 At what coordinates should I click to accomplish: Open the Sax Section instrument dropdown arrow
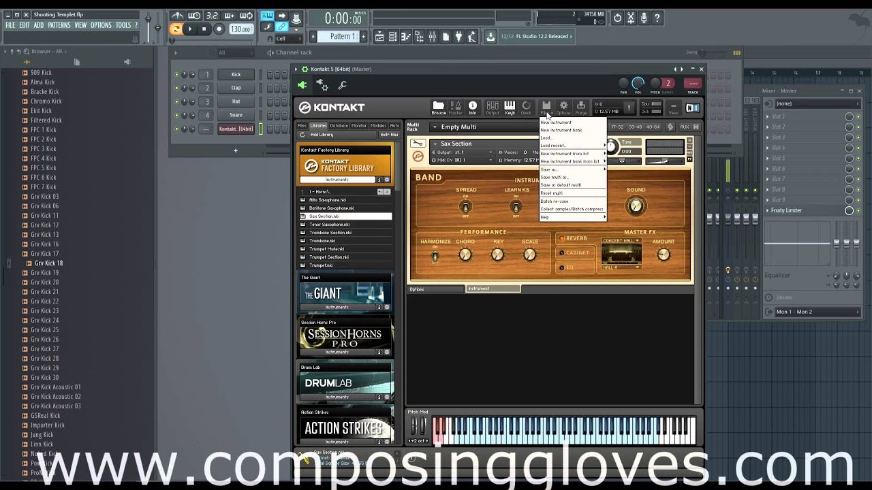coord(435,144)
